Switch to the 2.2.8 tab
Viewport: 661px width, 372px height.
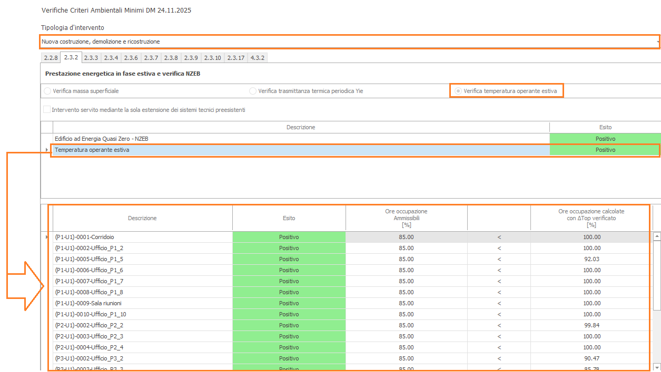[x=51, y=58]
